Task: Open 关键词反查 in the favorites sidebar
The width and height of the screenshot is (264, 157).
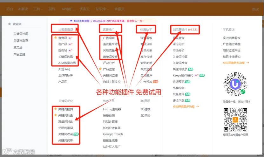Action: point(21,41)
